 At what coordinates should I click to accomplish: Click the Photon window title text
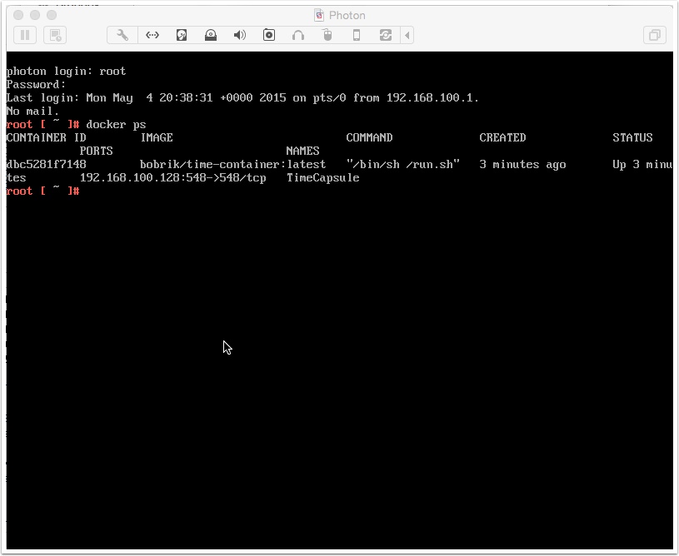(x=347, y=16)
